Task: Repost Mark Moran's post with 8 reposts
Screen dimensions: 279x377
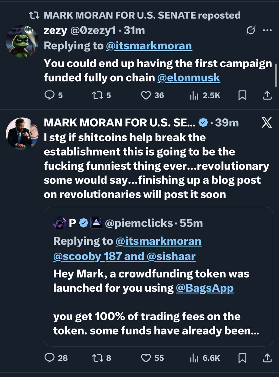Action: [x=97, y=358]
